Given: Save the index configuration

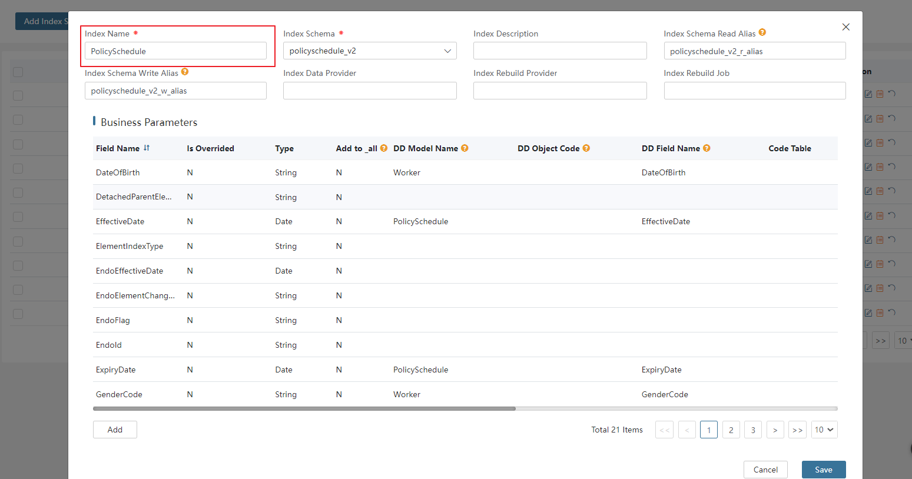Looking at the screenshot, I should click(824, 470).
